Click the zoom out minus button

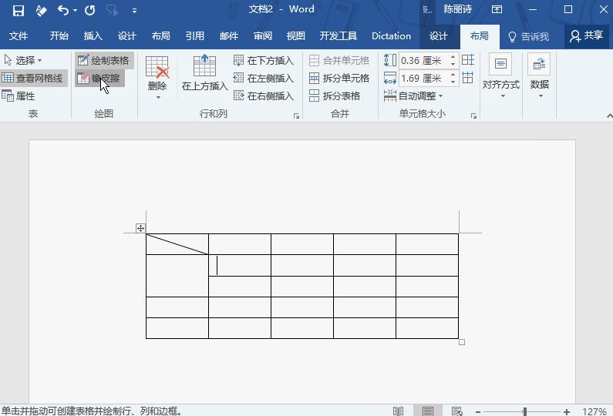coord(478,411)
